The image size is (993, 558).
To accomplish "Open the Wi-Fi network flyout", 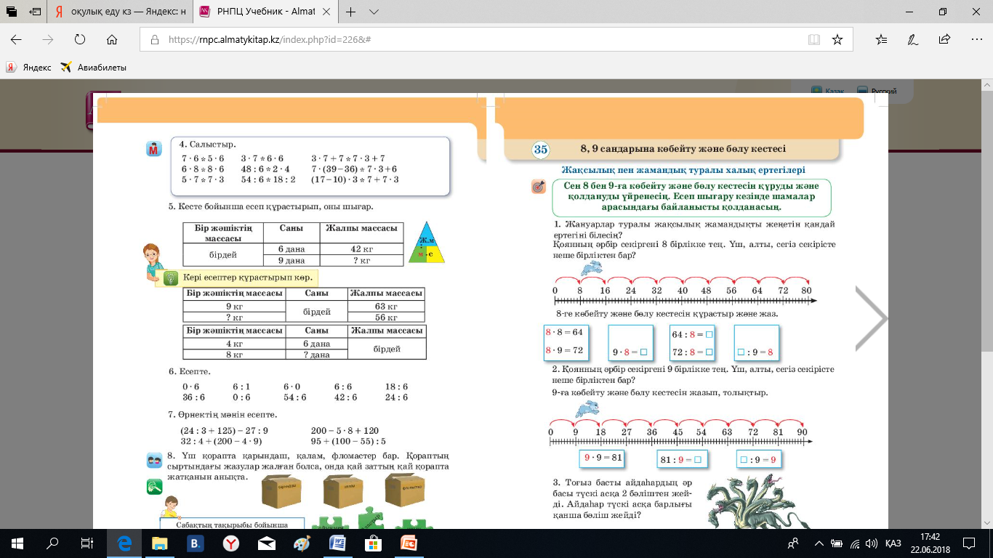I will [856, 543].
